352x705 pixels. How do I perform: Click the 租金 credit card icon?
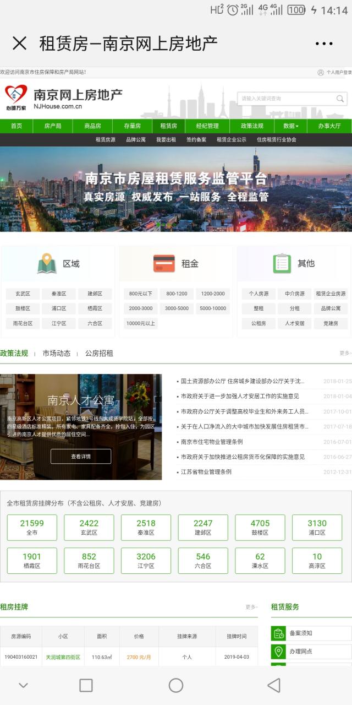[164, 263]
